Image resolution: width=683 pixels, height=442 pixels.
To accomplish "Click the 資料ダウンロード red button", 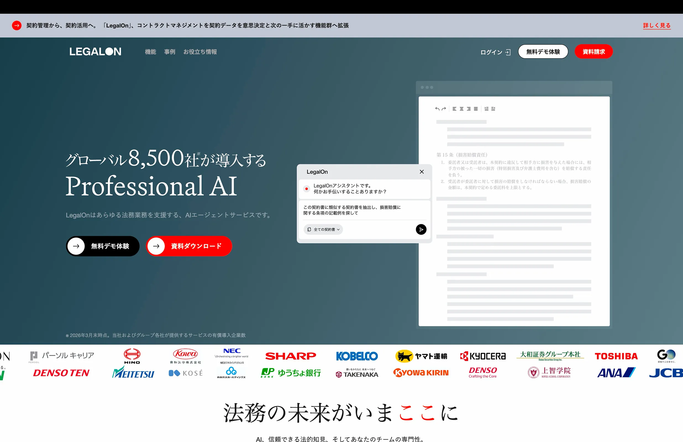I will (189, 246).
